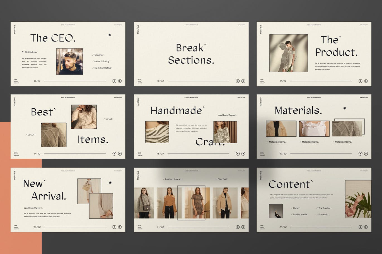Open the About link on Content slide
382x254 pixels.
tap(296, 208)
